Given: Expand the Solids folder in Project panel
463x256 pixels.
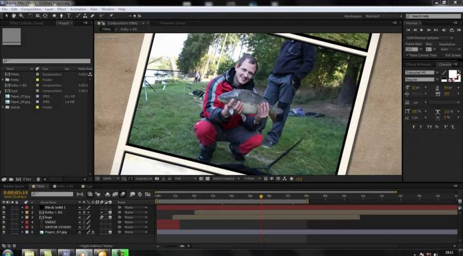Looking at the screenshot, I should (x=3, y=107).
